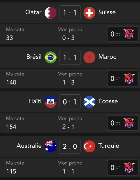Select the Écosse team name
The height and width of the screenshot is (180, 140).
[x=108, y=101]
